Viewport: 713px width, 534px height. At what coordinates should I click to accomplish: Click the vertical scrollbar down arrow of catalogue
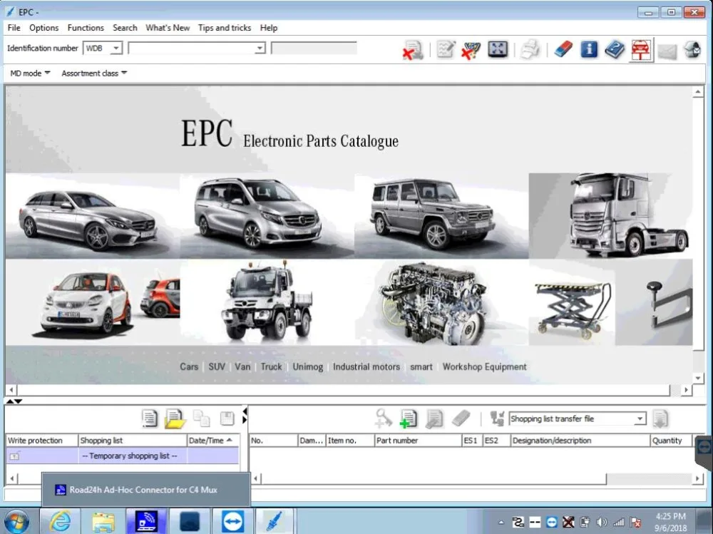(698, 378)
